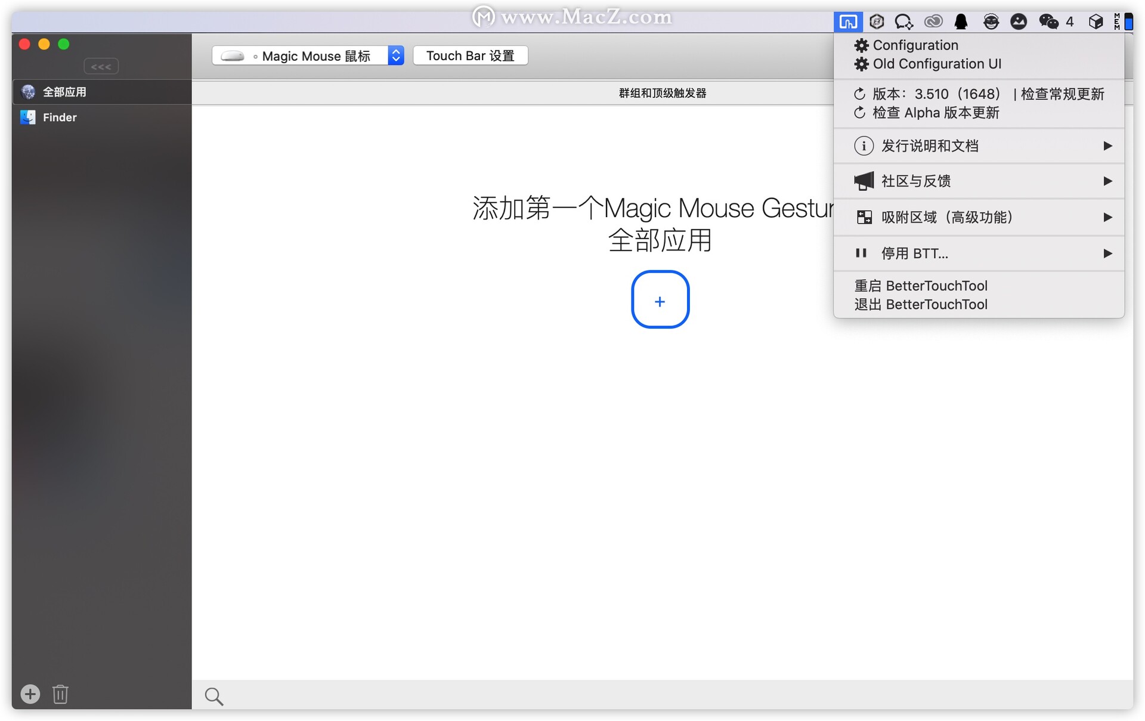Click the blue dropdown stepper arrows
The height and width of the screenshot is (721, 1145).
[396, 55]
